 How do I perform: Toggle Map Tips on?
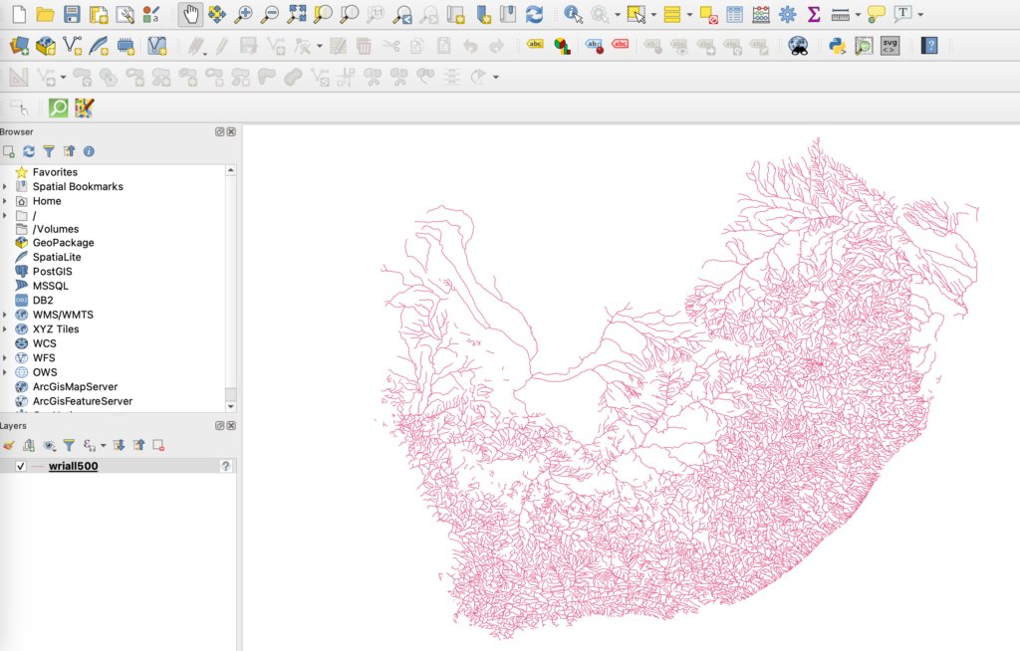[x=878, y=14]
